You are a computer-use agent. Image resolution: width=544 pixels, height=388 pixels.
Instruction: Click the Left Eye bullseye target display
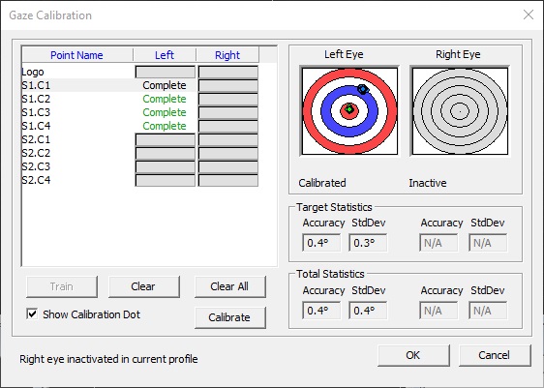point(349,111)
